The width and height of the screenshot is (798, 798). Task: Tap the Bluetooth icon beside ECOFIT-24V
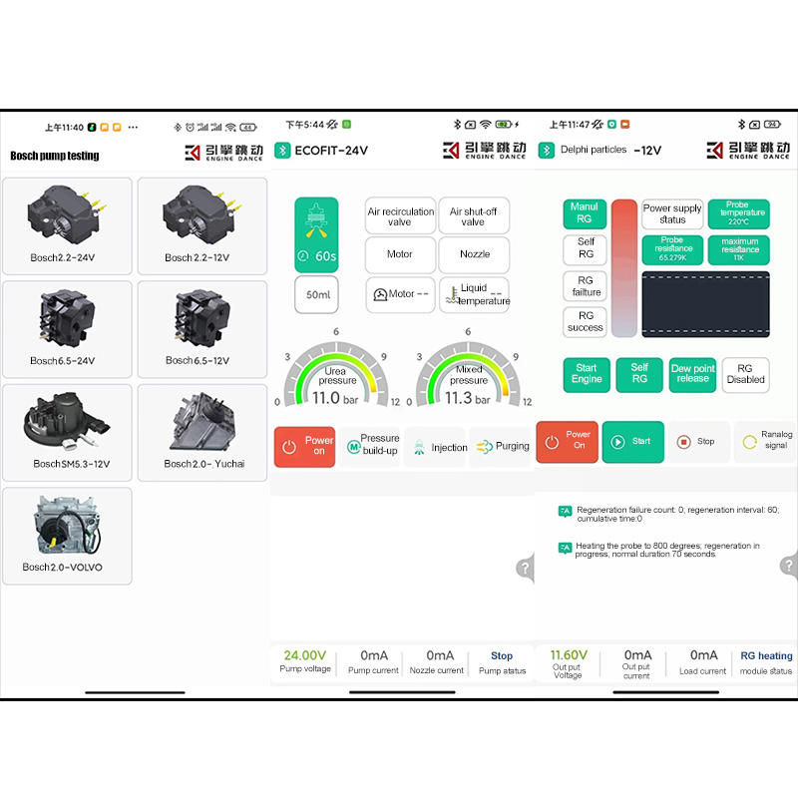click(282, 151)
